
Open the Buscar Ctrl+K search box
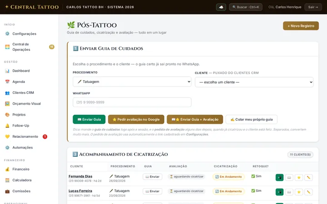pos(246,7)
